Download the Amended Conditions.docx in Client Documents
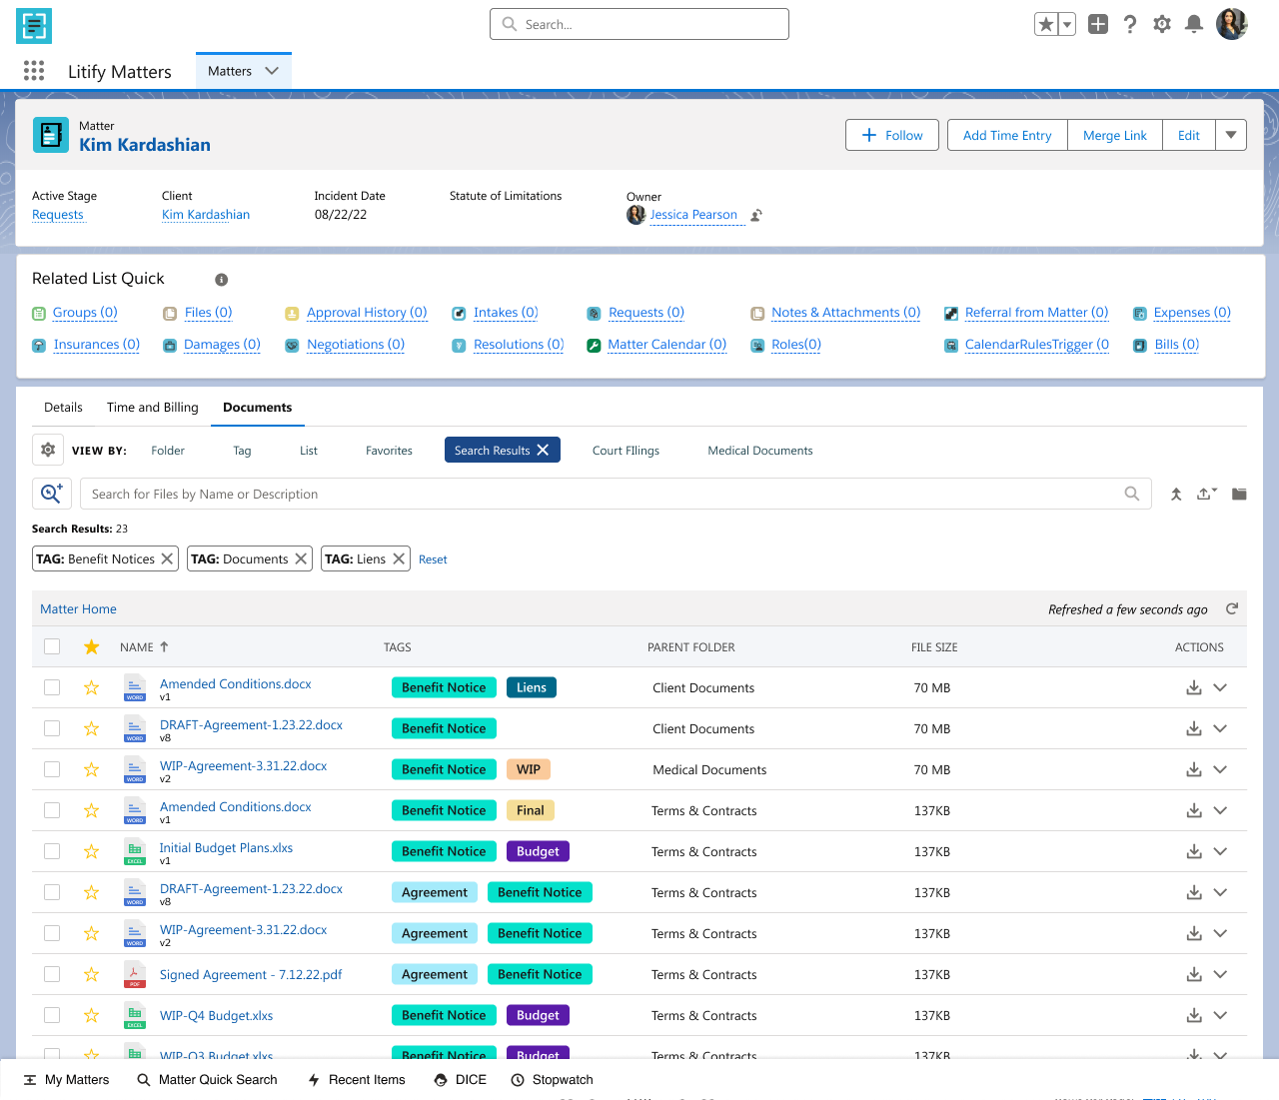 pos(1194,687)
